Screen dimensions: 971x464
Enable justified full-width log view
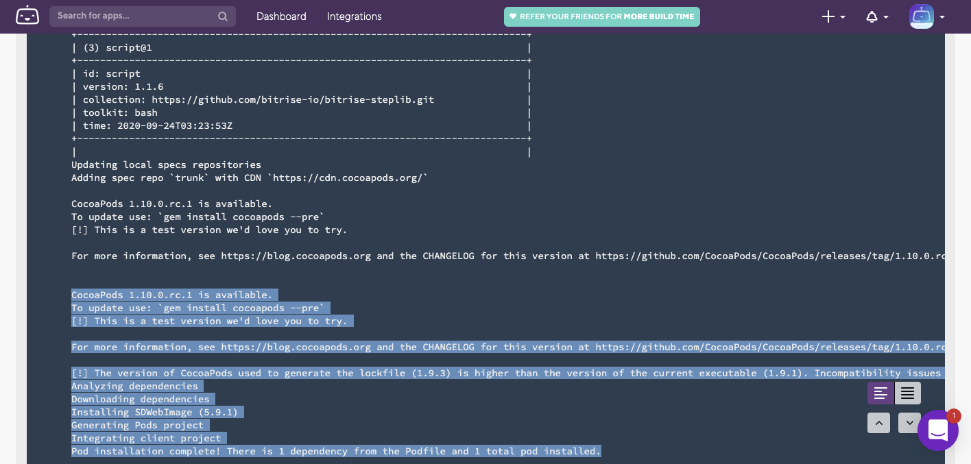[x=907, y=393]
